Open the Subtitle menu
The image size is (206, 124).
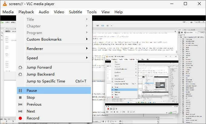coord(75,12)
